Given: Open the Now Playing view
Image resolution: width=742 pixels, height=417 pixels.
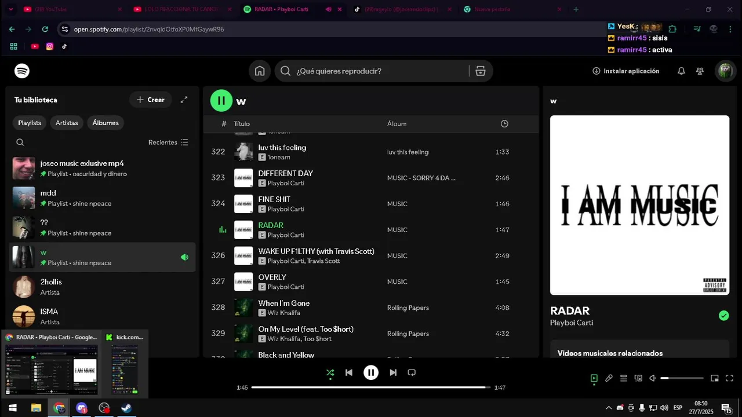Looking at the screenshot, I should pos(594,378).
